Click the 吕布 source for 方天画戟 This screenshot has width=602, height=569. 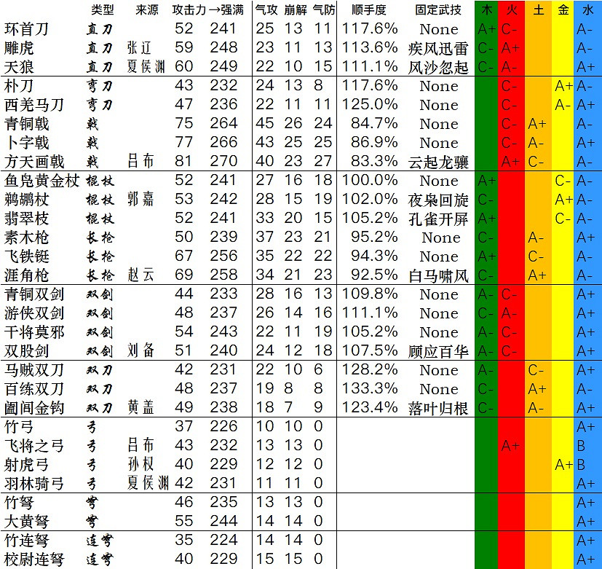(x=140, y=161)
